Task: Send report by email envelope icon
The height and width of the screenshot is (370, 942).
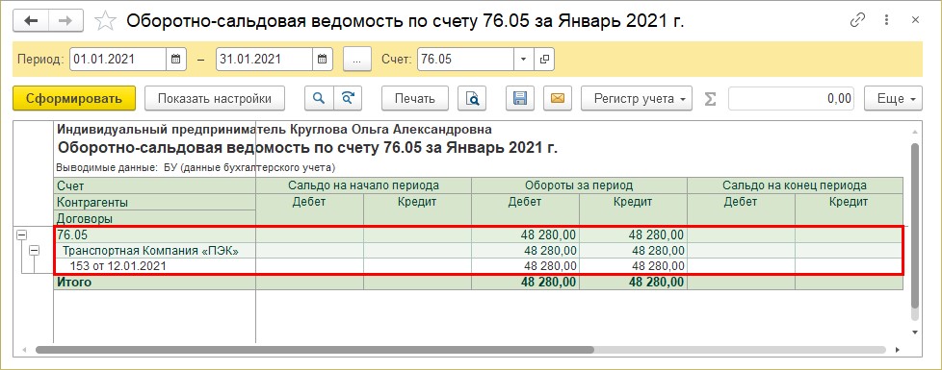Action: coord(558,98)
